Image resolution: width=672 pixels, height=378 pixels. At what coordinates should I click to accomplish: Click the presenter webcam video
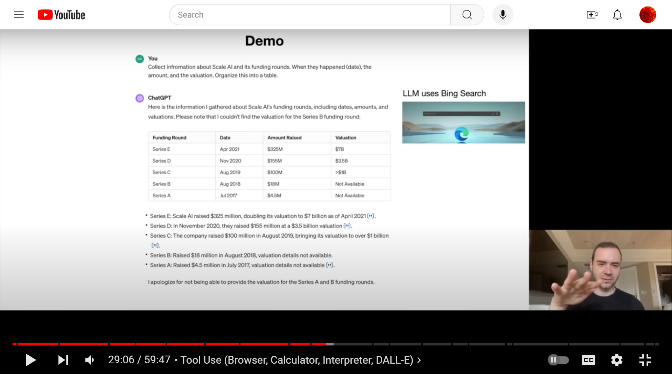[x=600, y=270]
